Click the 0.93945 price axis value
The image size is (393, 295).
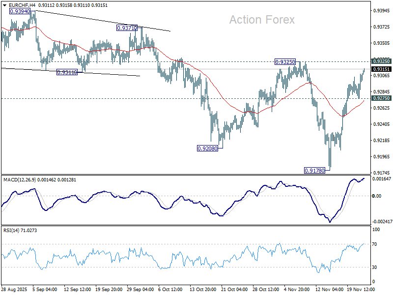(382, 11)
